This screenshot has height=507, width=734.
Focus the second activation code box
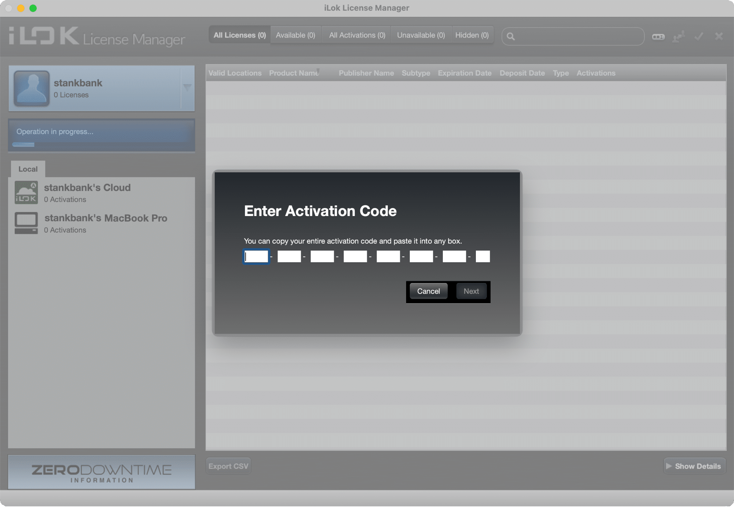pyautogui.click(x=289, y=256)
